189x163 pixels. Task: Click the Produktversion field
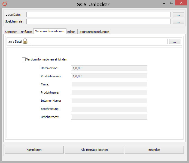(109, 76)
